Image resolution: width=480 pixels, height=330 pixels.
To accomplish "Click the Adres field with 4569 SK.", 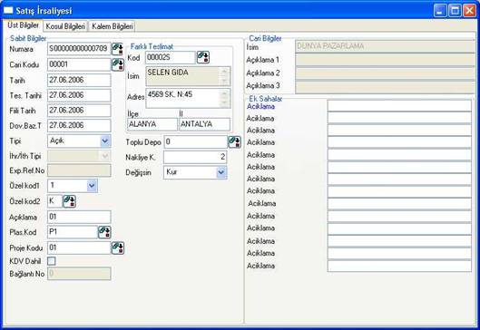I will click(x=188, y=99).
